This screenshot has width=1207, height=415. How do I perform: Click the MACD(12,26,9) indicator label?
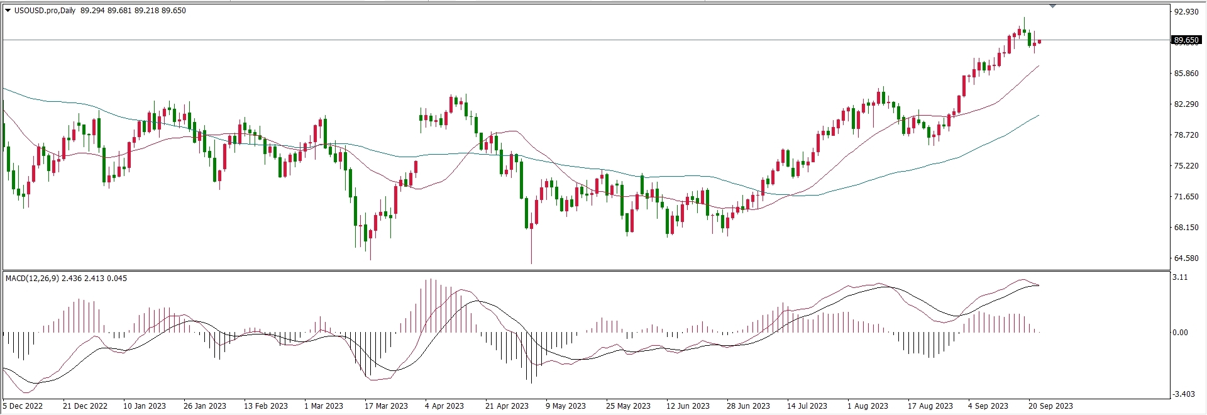point(32,278)
